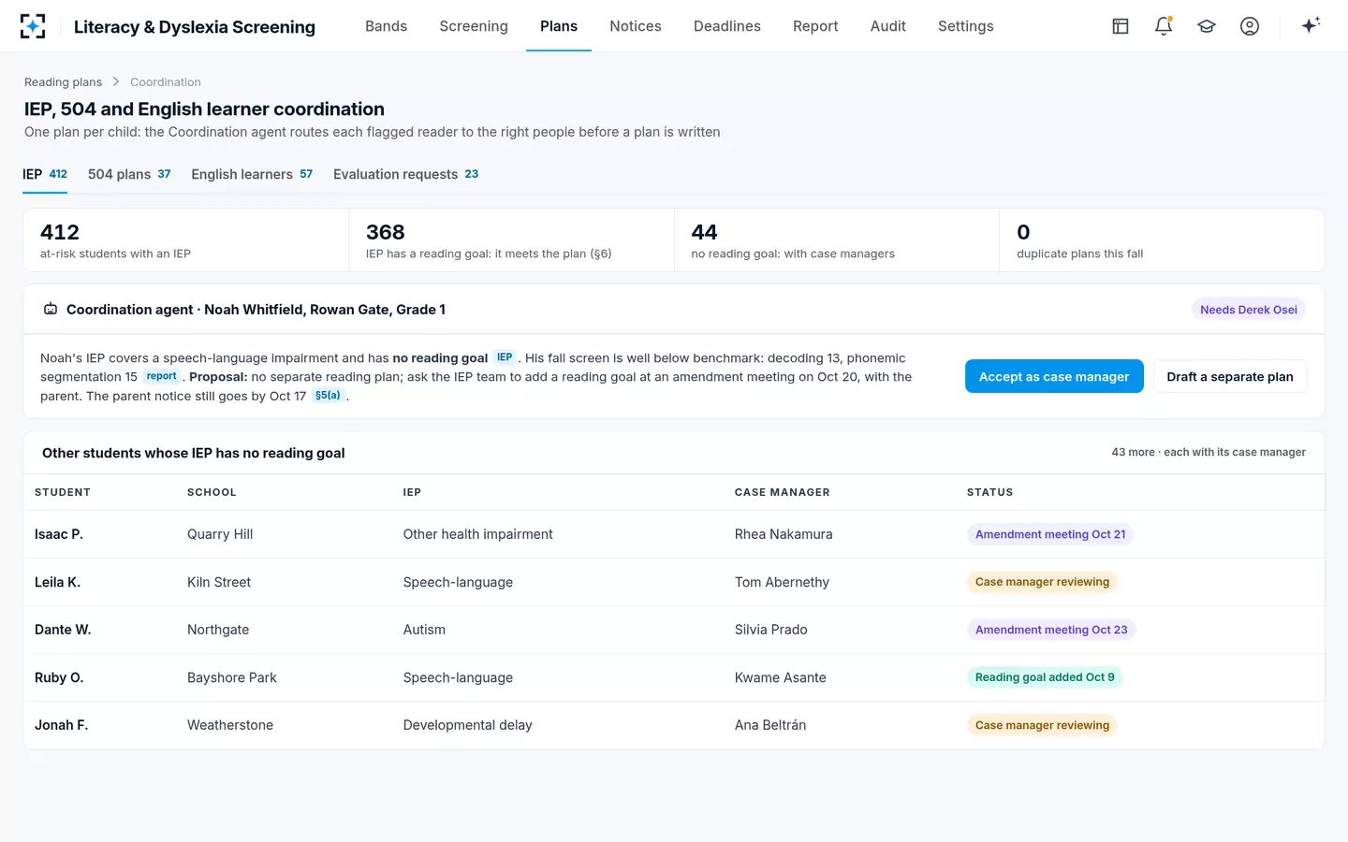Go to the Bands menu
Viewport: 1348px width, 842px height.
coord(386,26)
